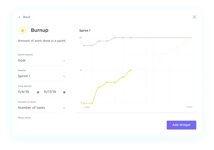Click the Show more link
Screen dimensions: 214x150
point(24,118)
